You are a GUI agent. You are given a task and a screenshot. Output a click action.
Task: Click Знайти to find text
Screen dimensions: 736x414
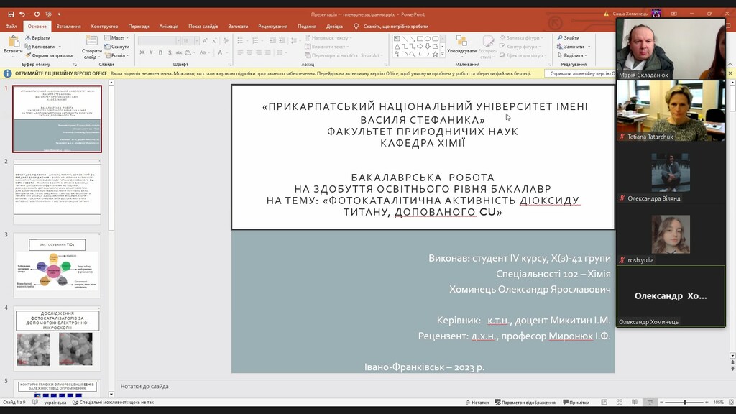(x=568, y=37)
